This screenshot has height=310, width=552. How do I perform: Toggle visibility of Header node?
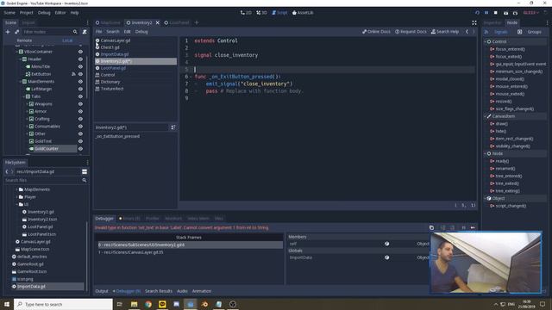pos(80,59)
